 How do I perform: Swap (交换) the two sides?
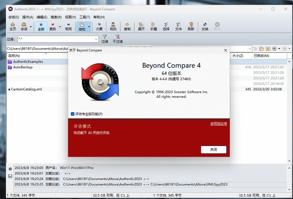[205, 26]
